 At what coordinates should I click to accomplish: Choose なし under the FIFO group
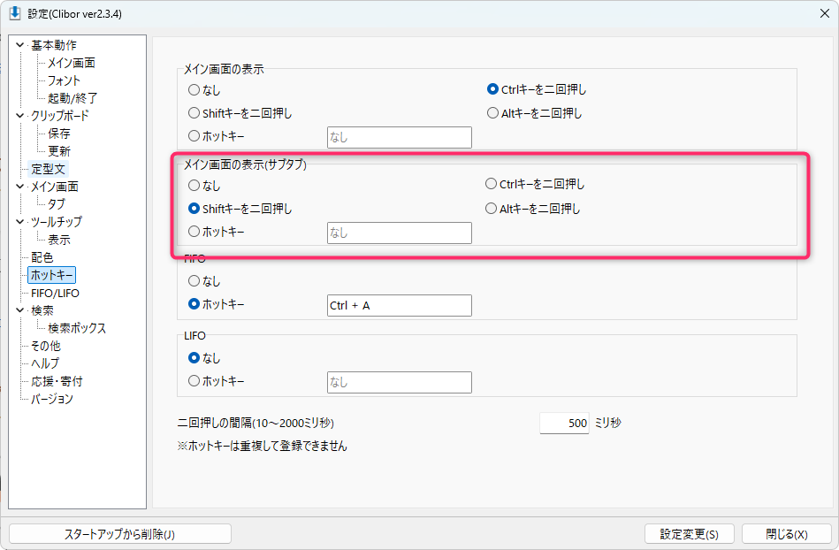tap(194, 281)
